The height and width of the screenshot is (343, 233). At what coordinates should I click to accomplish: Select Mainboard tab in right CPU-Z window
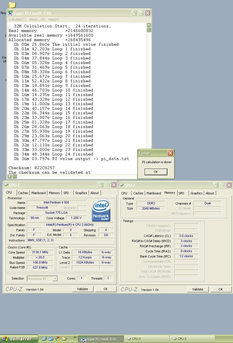[x=154, y=193]
